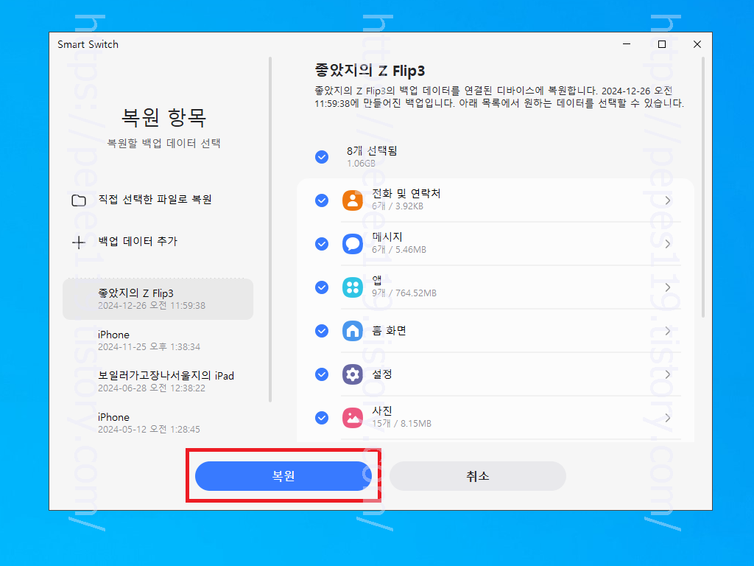Viewport: 754px width, 566px height.
Task: Expand the 홈 화면 row chevron
Action: [x=667, y=331]
